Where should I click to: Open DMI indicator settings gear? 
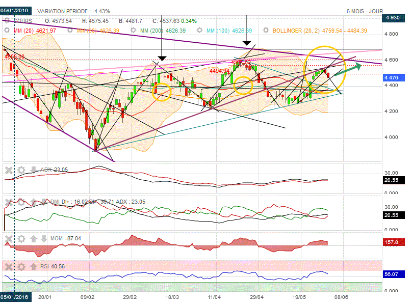tap(21, 202)
